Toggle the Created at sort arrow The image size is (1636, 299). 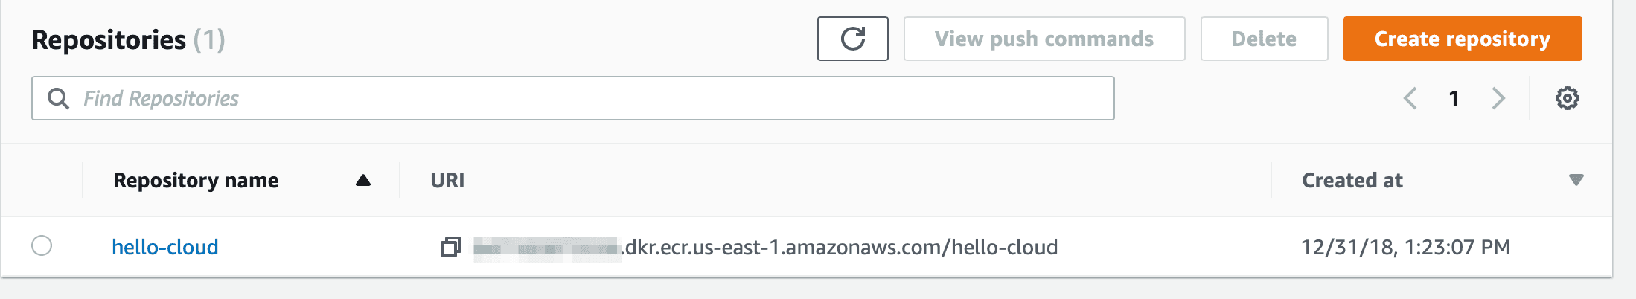point(1576,180)
